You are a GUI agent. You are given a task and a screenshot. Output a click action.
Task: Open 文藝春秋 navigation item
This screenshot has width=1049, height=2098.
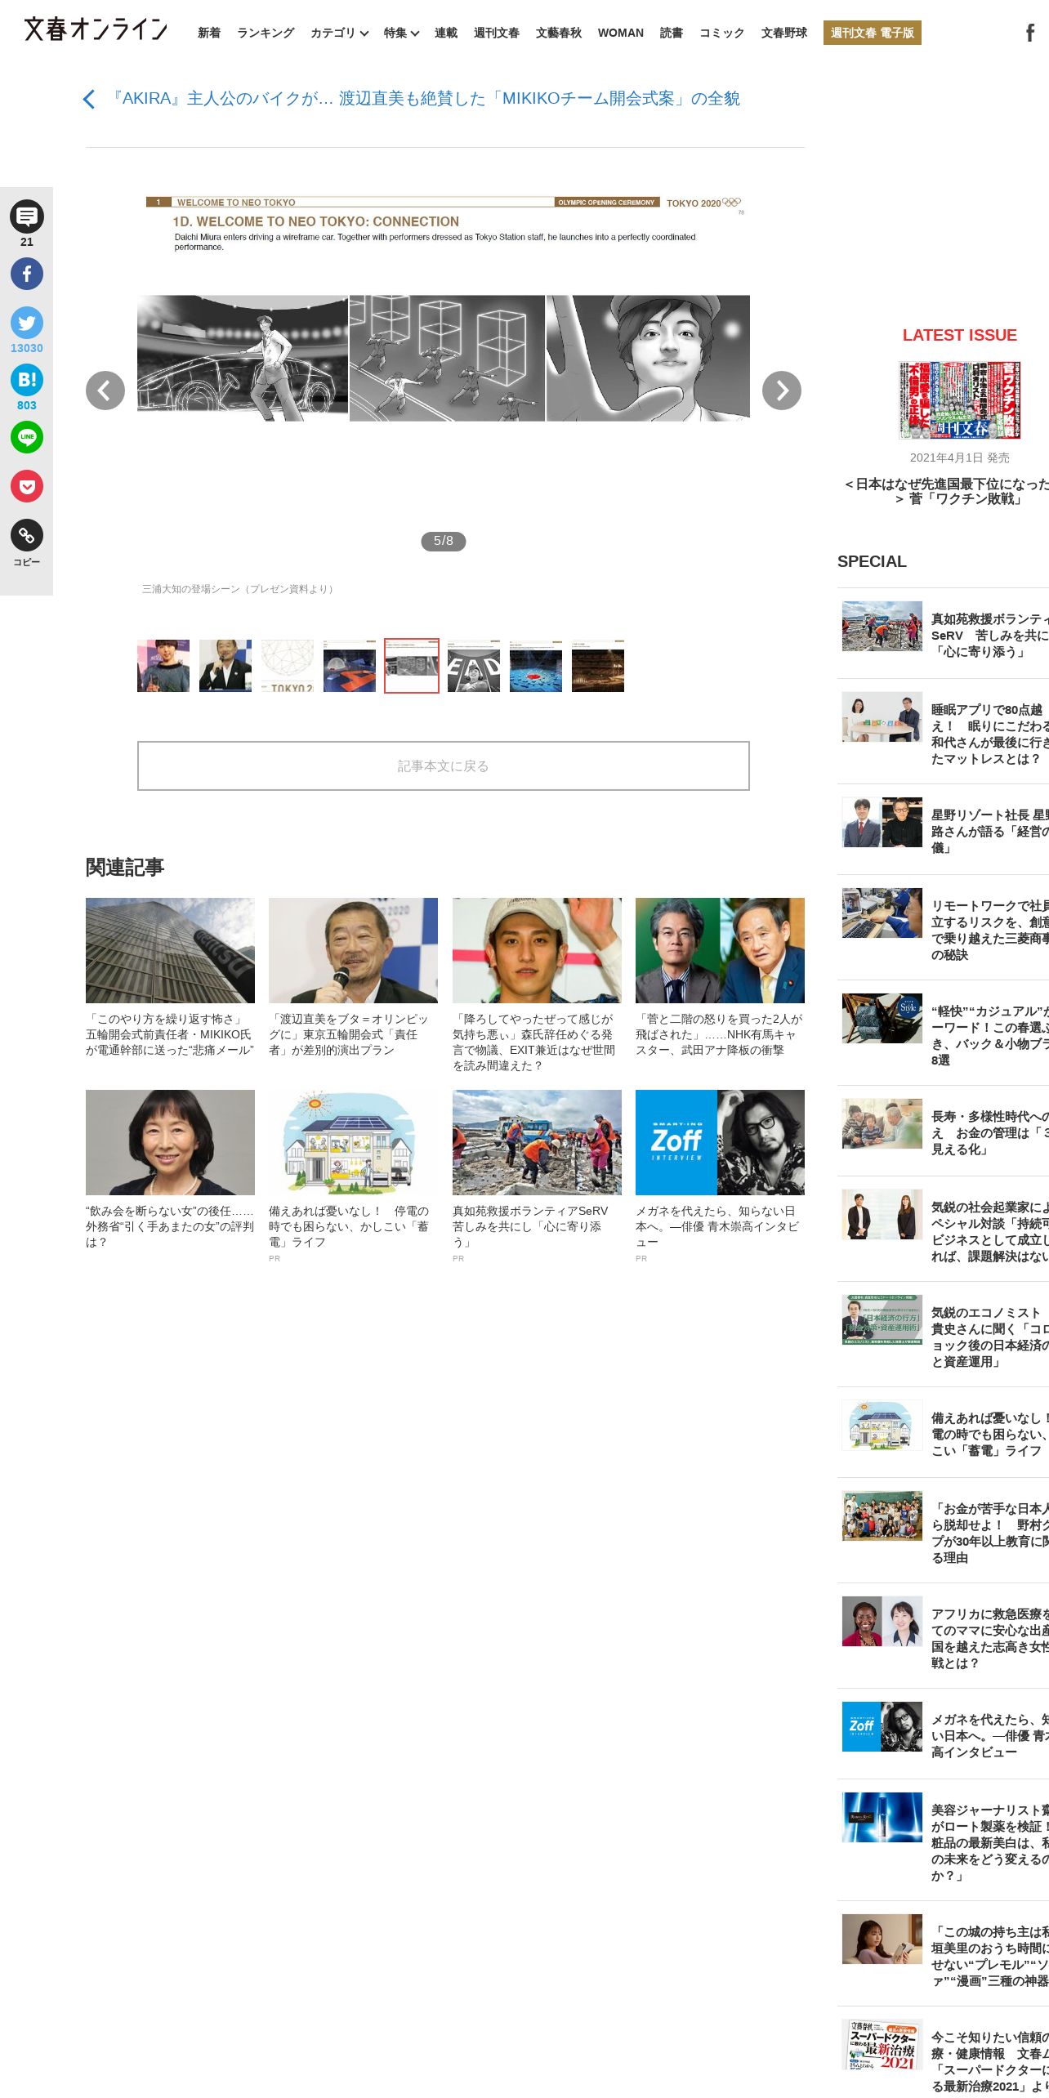pos(559,33)
